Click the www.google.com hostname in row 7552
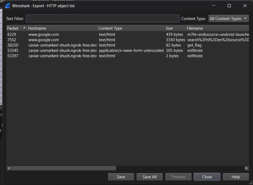253x185 pixels. click(x=44, y=40)
